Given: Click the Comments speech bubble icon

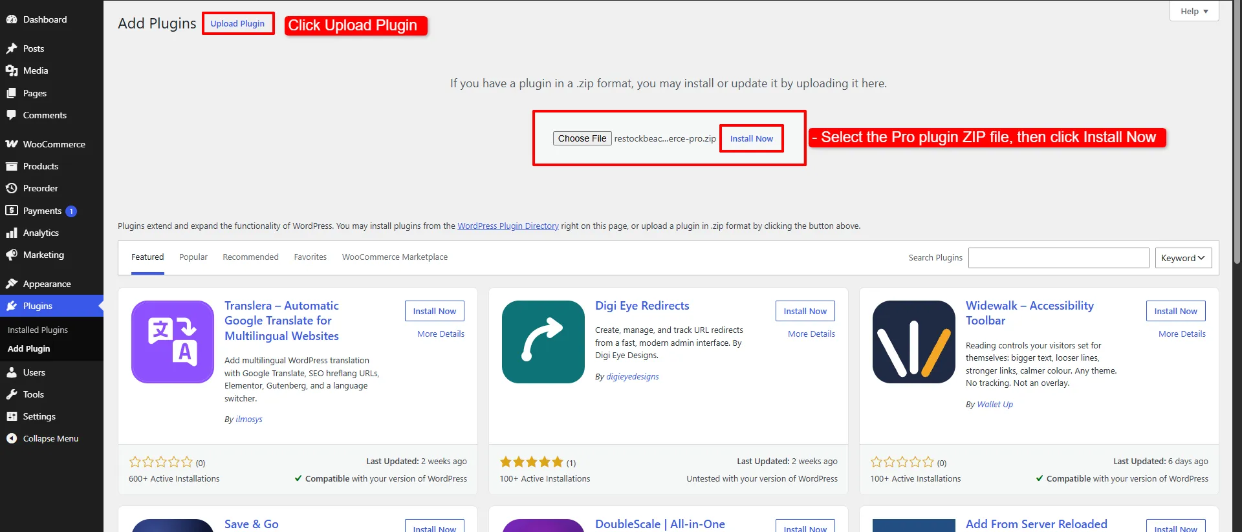Looking at the screenshot, I should pos(12,115).
